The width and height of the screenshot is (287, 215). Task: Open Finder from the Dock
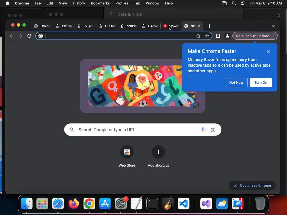coord(27,204)
